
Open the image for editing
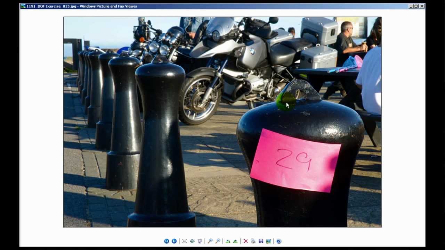tap(268, 241)
